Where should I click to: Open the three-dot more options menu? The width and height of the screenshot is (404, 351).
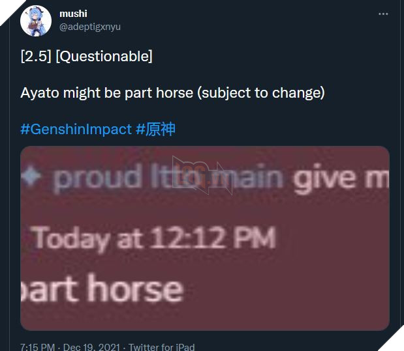tap(381, 13)
